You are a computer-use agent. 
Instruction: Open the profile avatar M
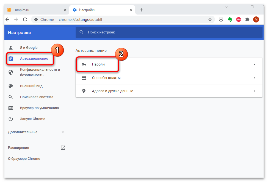[256, 19]
